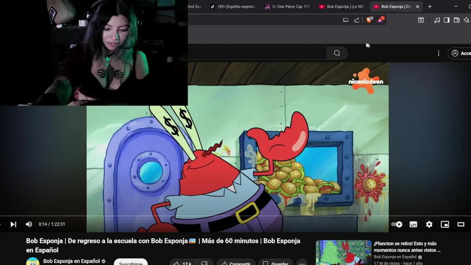The image size is (471, 265).
Task: Pause the video by clicking the Mr. Krabs frame
Action: pos(237,147)
